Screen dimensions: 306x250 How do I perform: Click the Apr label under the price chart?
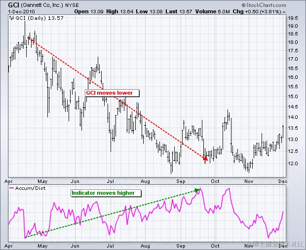[x=8, y=181]
